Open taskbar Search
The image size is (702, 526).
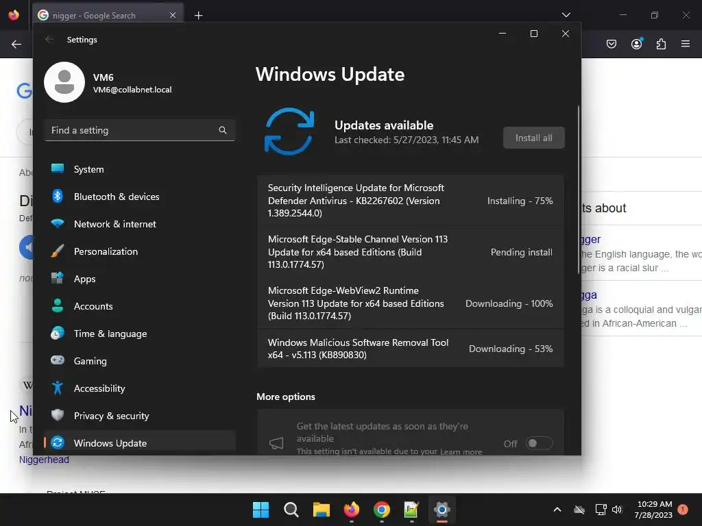(x=291, y=510)
